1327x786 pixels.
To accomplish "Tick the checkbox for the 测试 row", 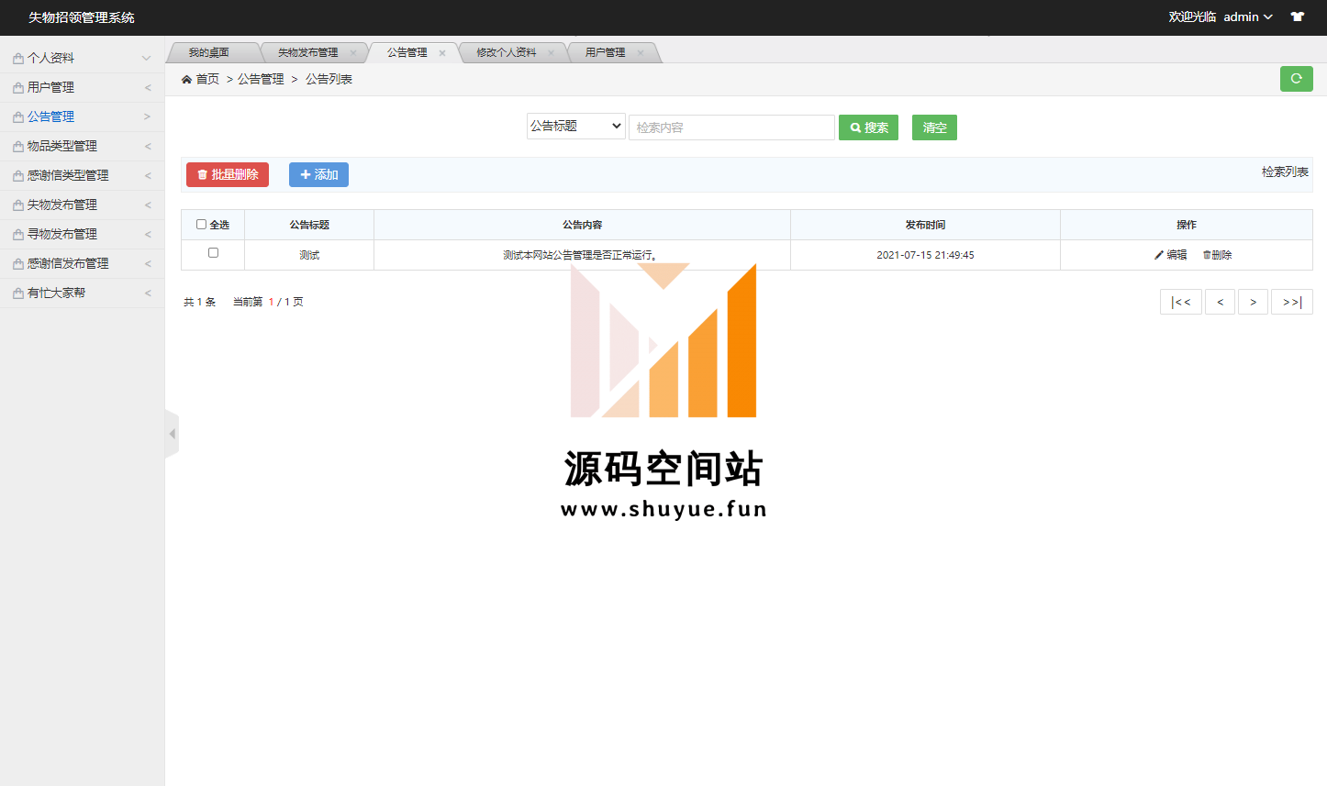I will (213, 252).
